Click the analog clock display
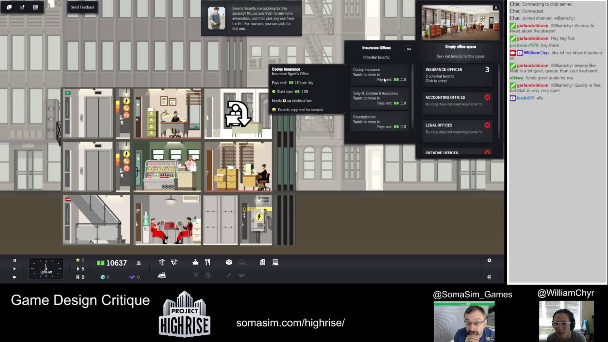Image resolution: width=608 pixels, height=342 pixels. tap(46, 269)
